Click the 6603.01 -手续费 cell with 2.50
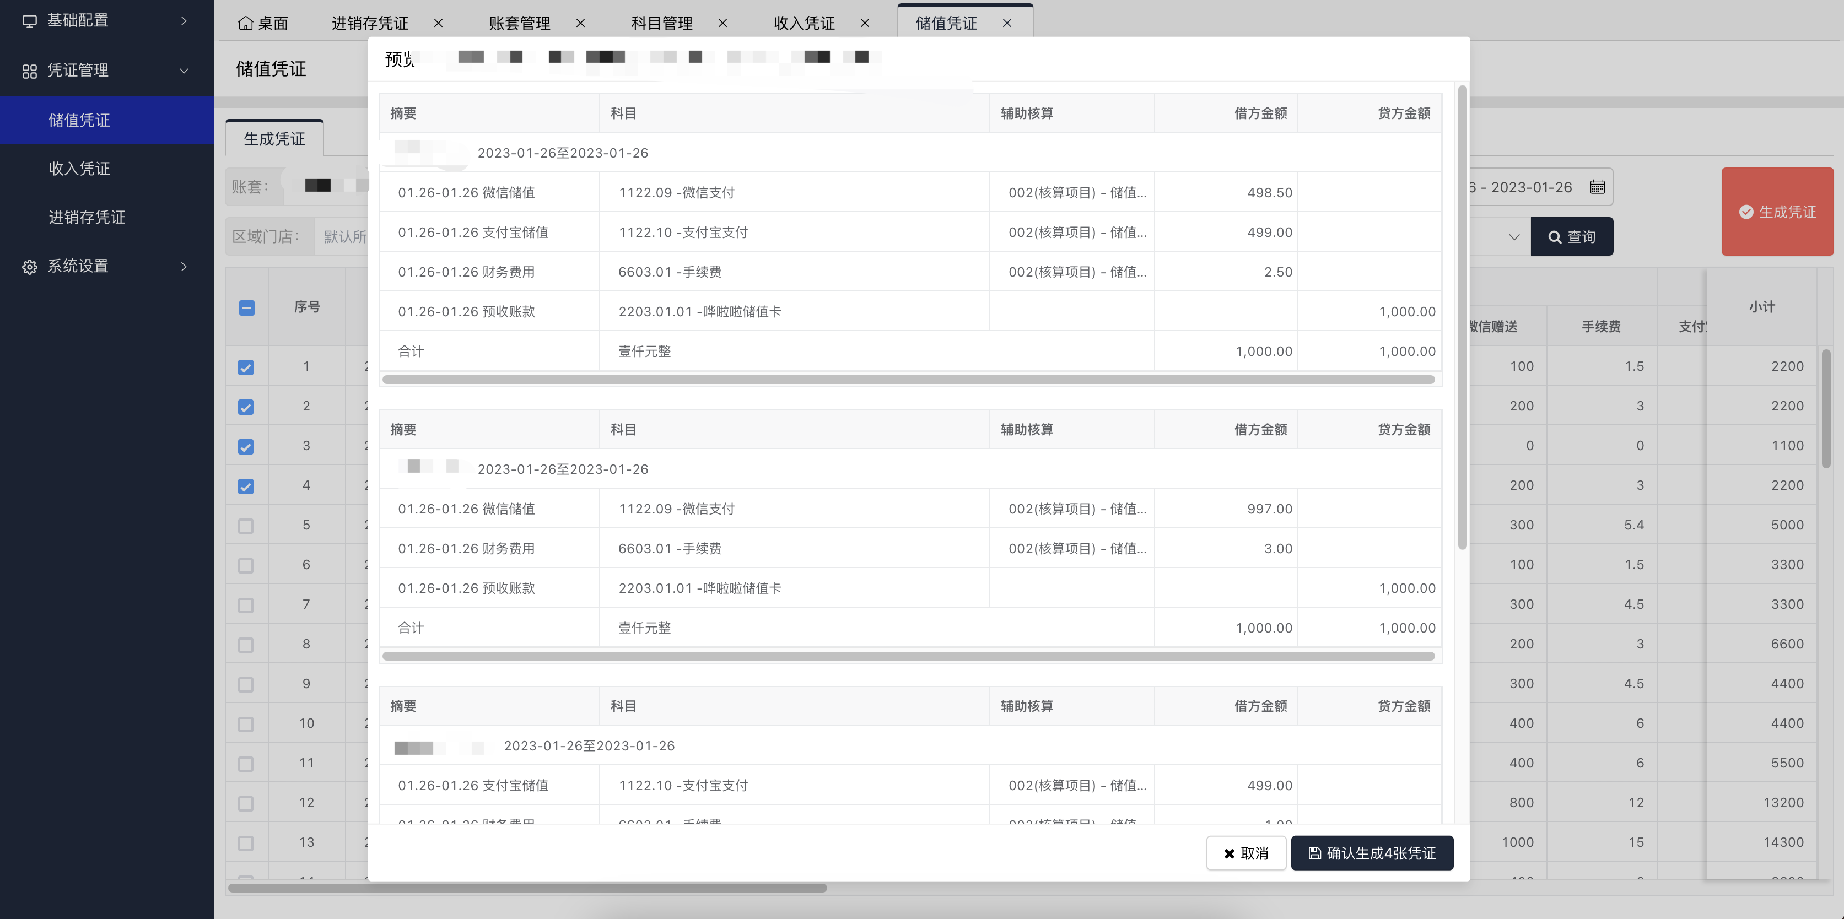Screen dimensions: 1844x919 793,272
